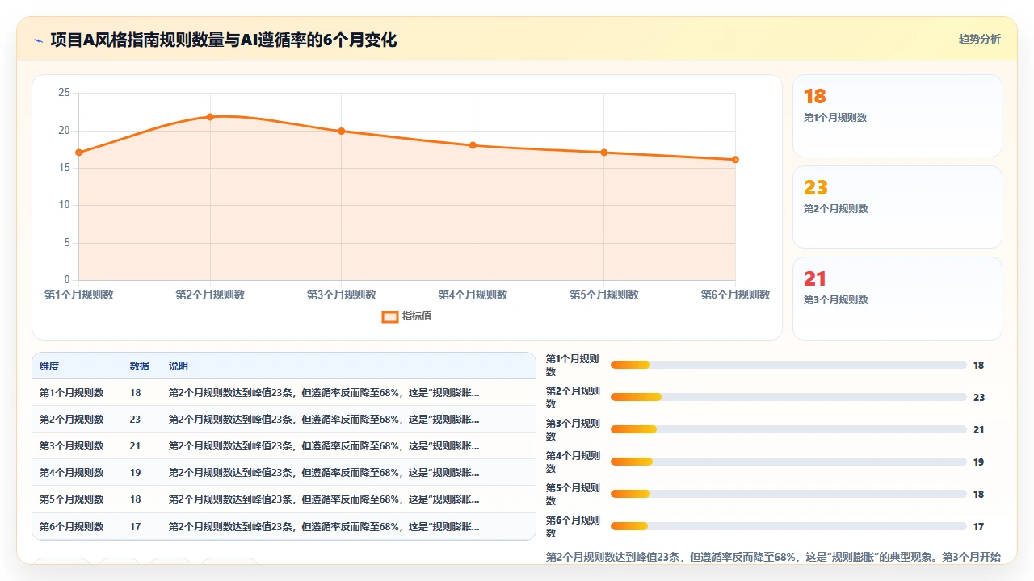Click the 说明 text in the 第1个月规则数 table row
The width and height of the screenshot is (1034, 581).
pos(323,393)
